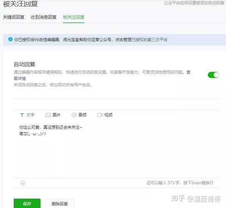
Task: Select the 被关注回复 tab
Action: point(74,17)
